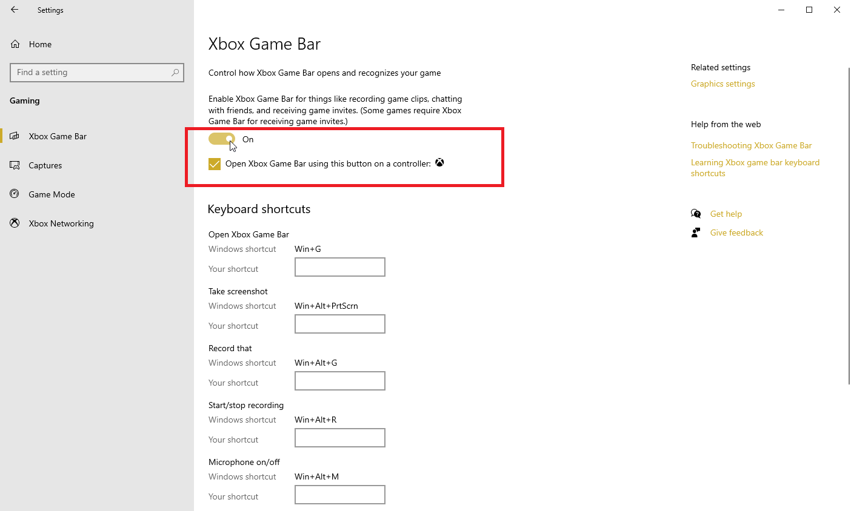The height and width of the screenshot is (511, 851).
Task: Open Troubleshooting Xbox Game Bar link
Action: 751,145
